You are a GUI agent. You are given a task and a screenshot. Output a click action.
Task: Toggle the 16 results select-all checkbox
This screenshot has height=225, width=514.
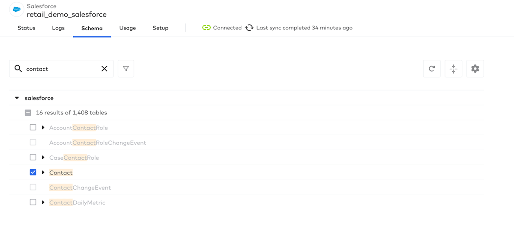point(28,113)
